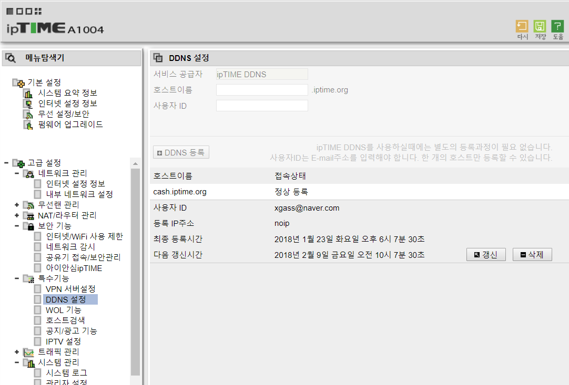Click the page icon beside 호스트검색
Image resolution: width=569 pixels, height=385 pixels.
37,320
